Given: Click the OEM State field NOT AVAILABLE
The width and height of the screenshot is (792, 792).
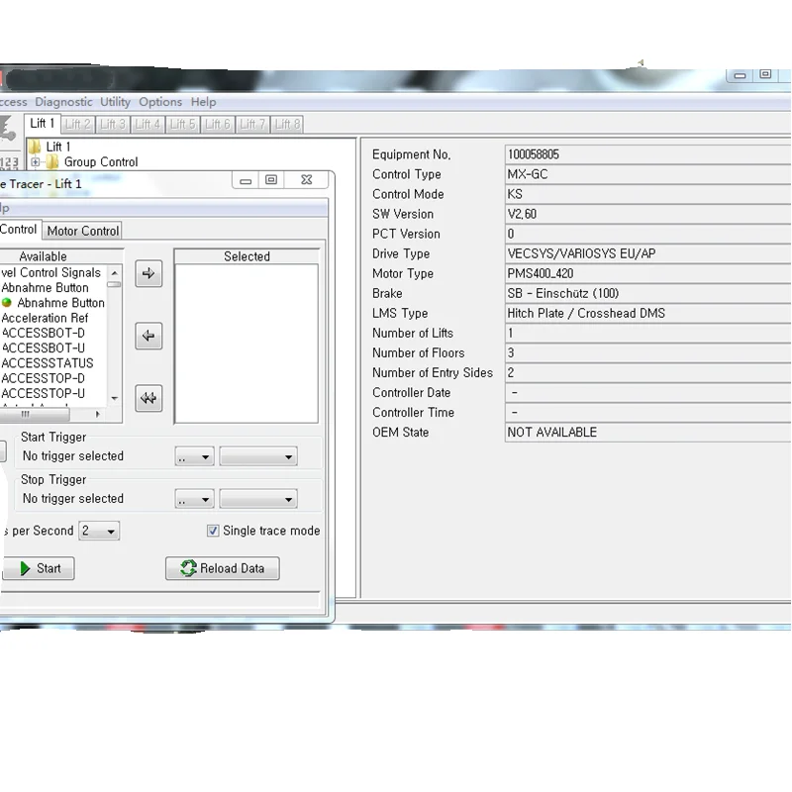Looking at the screenshot, I should coord(648,433).
